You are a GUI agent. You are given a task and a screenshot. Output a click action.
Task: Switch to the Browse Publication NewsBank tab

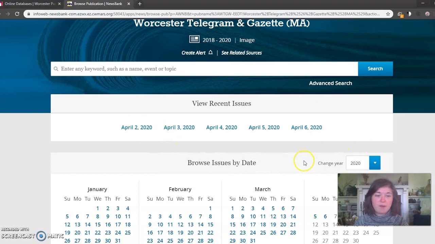point(98,4)
